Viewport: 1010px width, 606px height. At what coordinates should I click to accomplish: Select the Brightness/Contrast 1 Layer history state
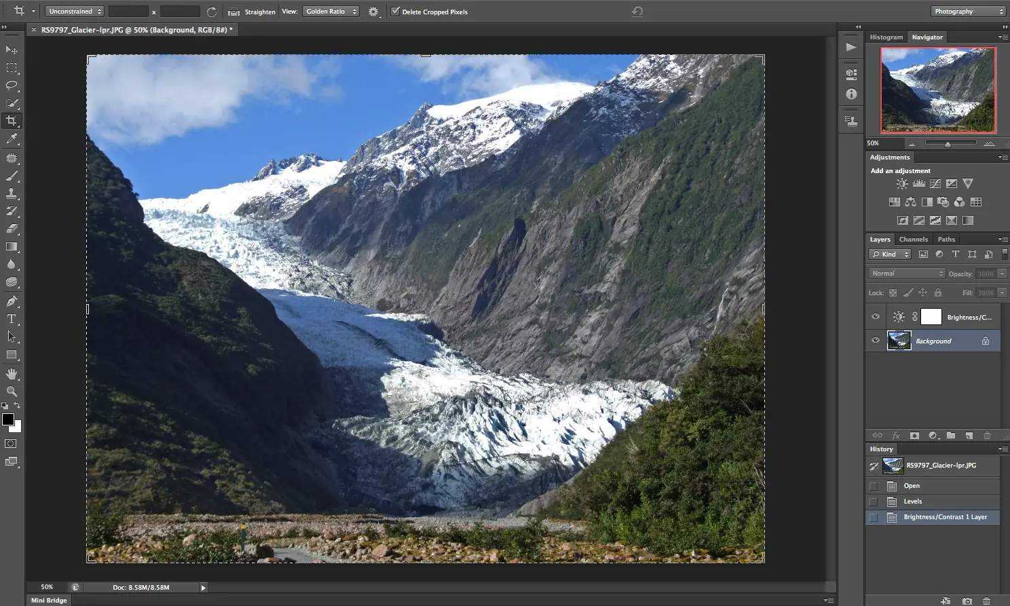coord(933,517)
